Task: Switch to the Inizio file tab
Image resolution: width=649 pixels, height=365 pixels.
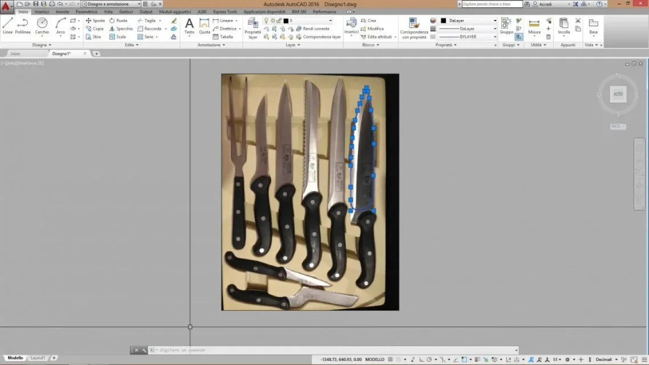Action: pyautogui.click(x=15, y=54)
